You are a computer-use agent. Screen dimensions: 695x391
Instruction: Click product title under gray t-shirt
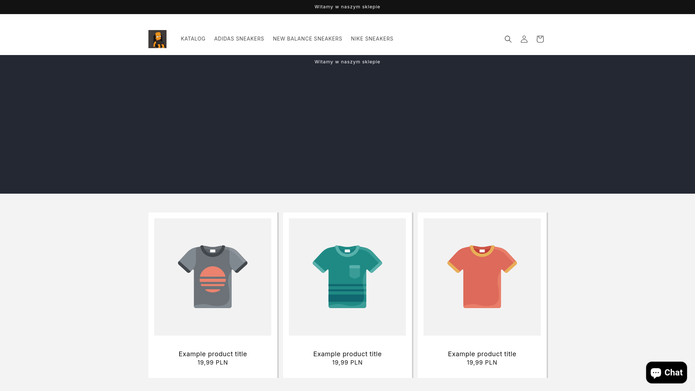(212, 354)
